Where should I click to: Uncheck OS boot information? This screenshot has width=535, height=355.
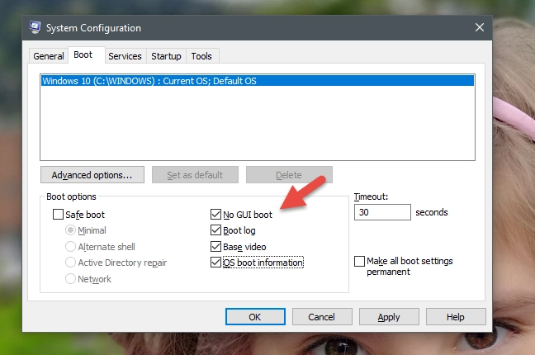click(215, 263)
